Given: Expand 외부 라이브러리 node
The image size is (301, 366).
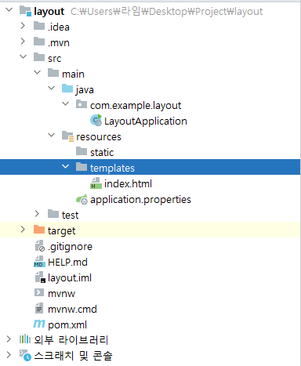Looking at the screenshot, I should [x=9, y=339].
